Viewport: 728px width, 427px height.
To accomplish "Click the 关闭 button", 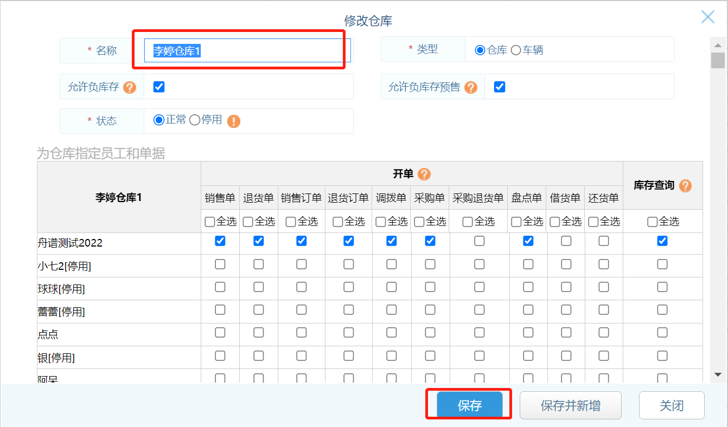I will (x=672, y=405).
